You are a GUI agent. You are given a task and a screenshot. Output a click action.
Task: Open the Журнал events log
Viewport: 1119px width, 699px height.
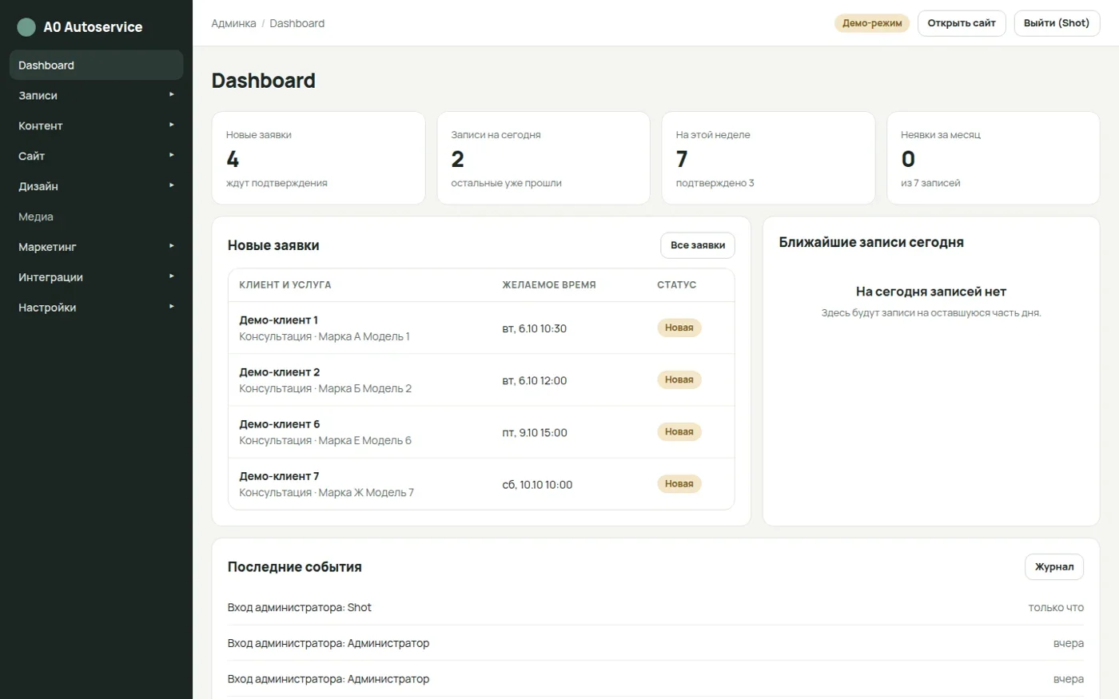coord(1054,566)
